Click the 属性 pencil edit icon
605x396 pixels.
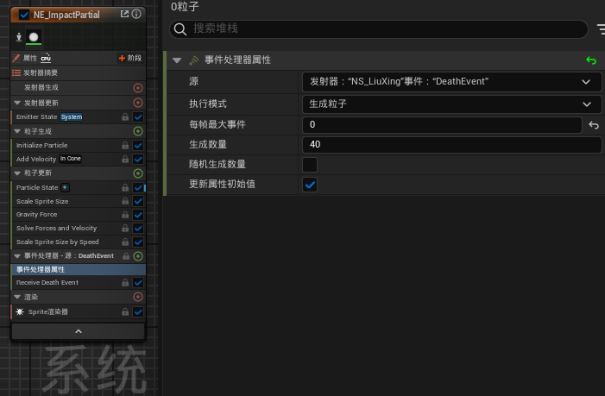[x=16, y=58]
